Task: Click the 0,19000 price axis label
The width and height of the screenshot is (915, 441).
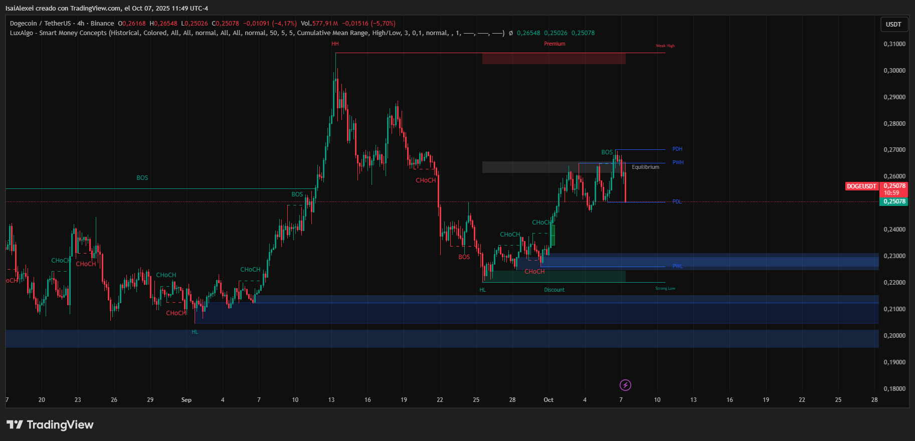Action: tap(894, 362)
